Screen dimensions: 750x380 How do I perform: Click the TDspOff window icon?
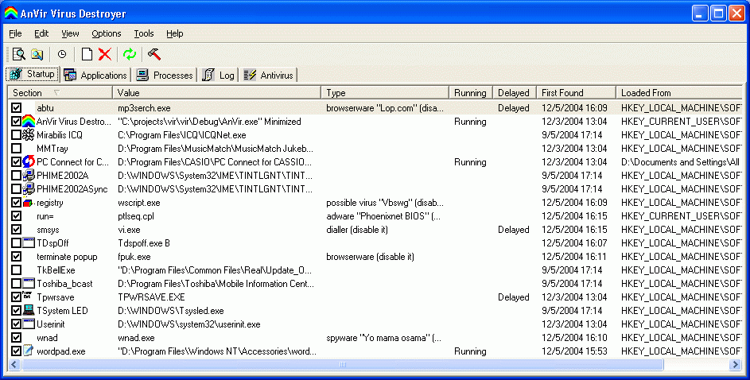click(x=28, y=242)
